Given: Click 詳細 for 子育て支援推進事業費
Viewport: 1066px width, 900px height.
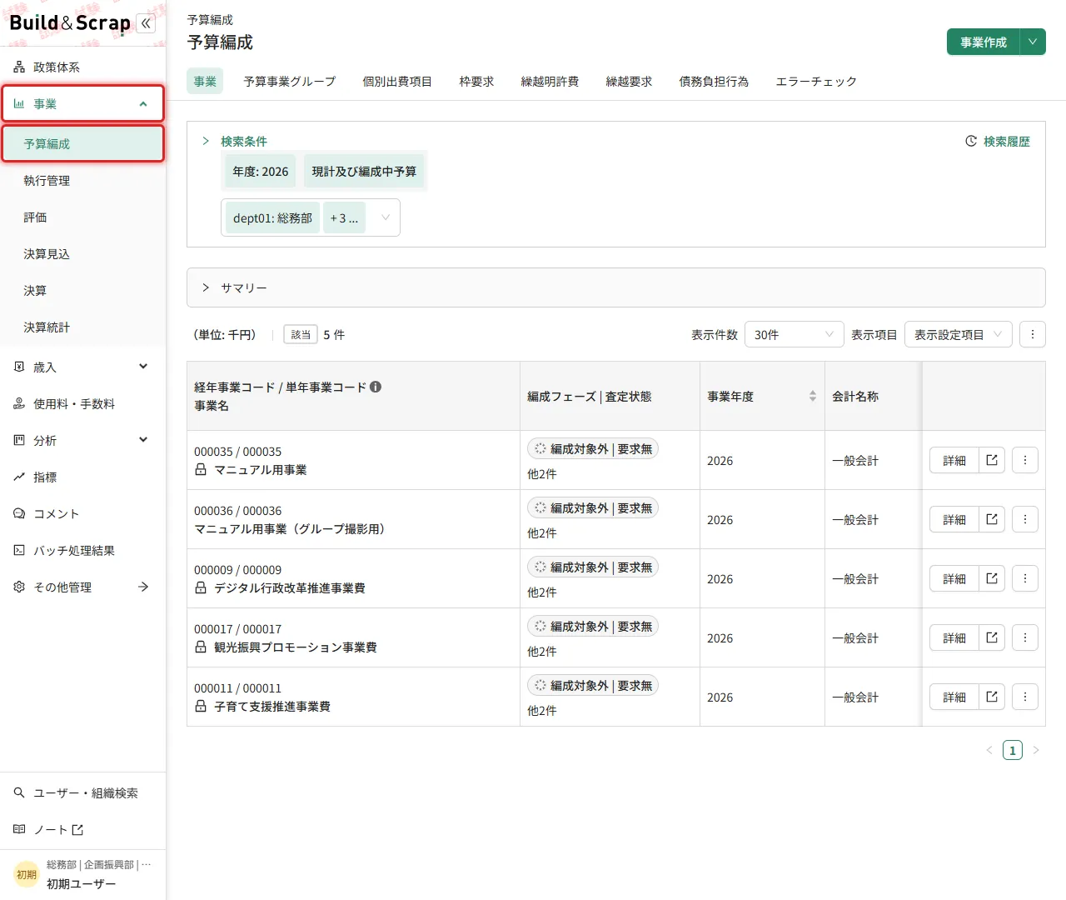Looking at the screenshot, I should [x=954, y=697].
